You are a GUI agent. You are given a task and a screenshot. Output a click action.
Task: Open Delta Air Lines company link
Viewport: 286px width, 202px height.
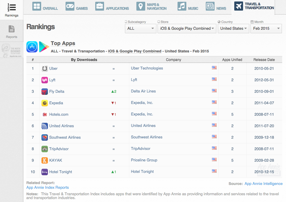coord(143,91)
